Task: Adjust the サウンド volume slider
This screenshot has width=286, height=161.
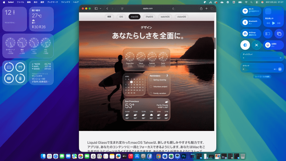Action: [260, 69]
